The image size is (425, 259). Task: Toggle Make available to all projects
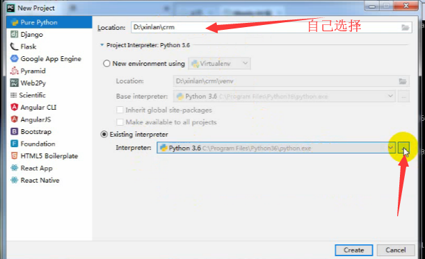coord(120,122)
